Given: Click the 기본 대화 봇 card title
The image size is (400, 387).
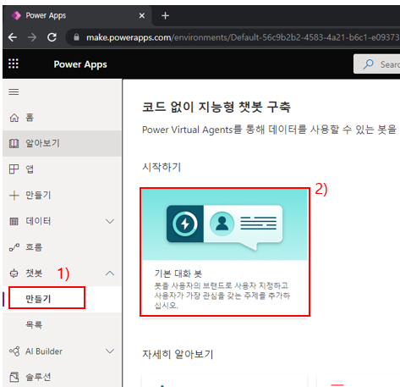Looking at the screenshot, I should coord(178,274).
